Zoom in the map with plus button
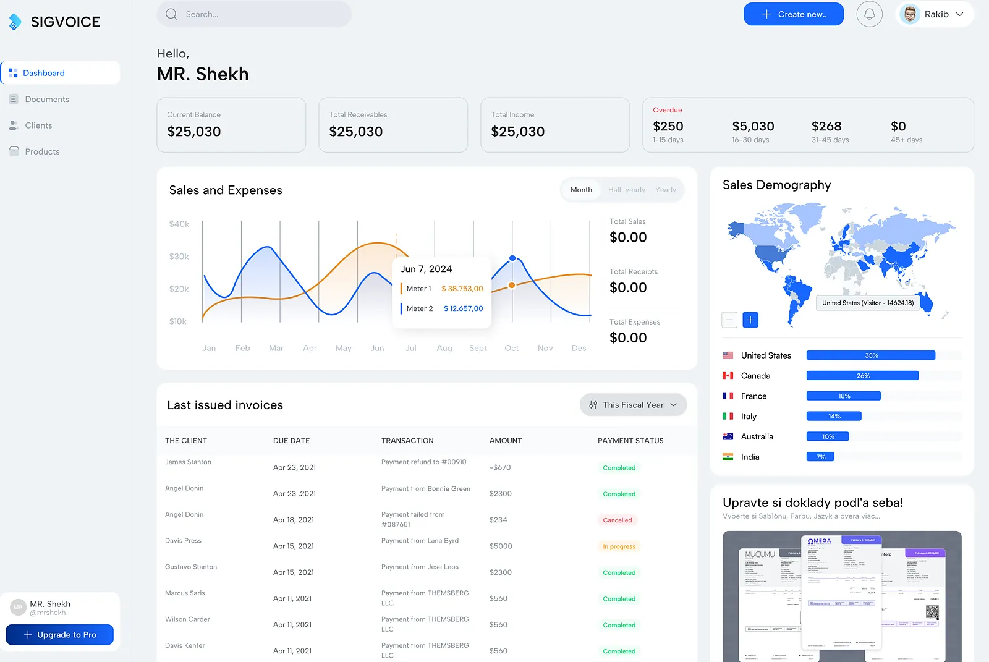The width and height of the screenshot is (989, 662). tap(750, 320)
